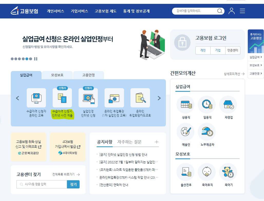Click the 인증센터 button
Viewport: 264px width, 201px height.
click(x=233, y=50)
